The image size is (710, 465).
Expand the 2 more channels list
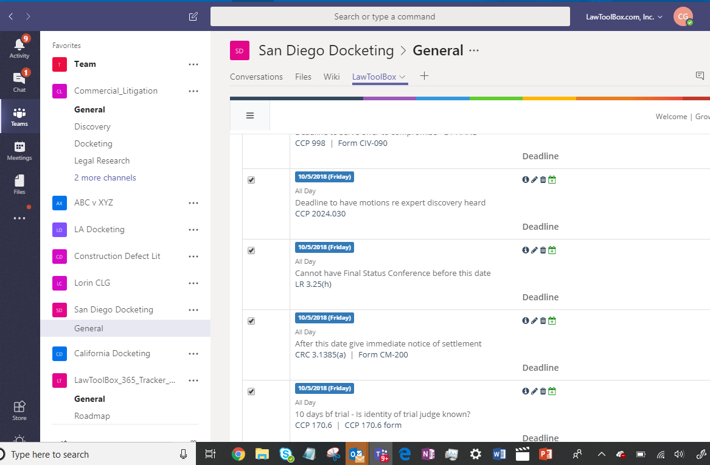(105, 177)
